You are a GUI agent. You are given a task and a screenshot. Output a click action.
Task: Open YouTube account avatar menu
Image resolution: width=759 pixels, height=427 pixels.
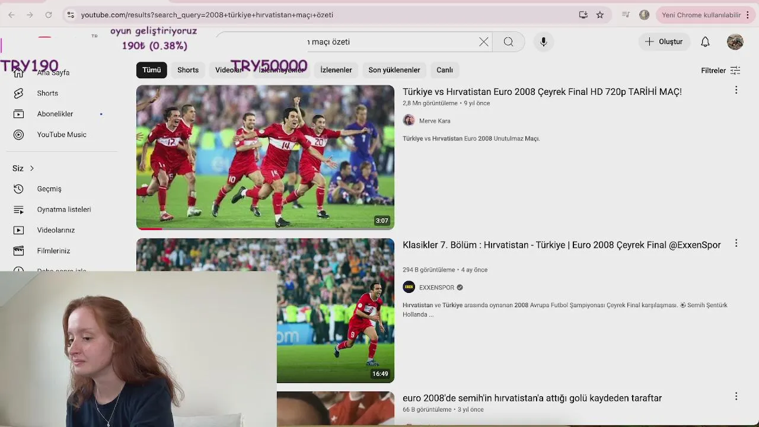pyautogui.click(x=735, y=42)
